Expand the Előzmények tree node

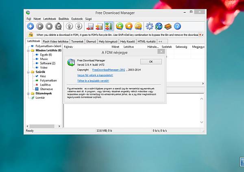(x=28, y=94)
